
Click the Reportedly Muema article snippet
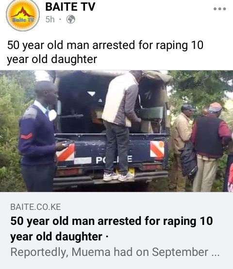click(x=115, y=252)
